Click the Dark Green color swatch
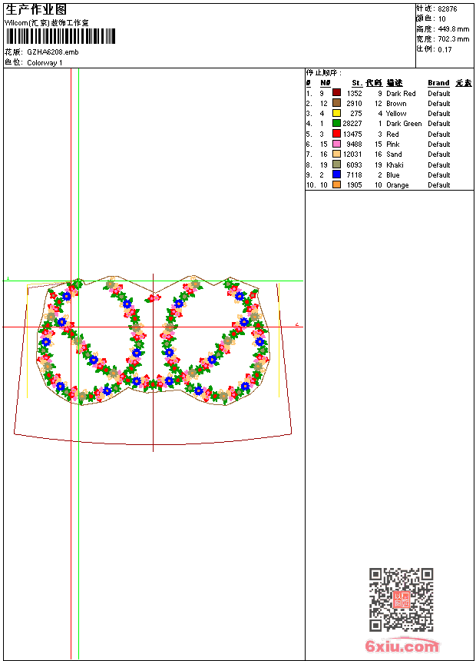 336,123
